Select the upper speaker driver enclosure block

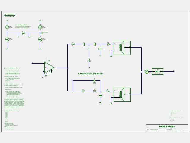pyautogui.click(x=122, y=48)
